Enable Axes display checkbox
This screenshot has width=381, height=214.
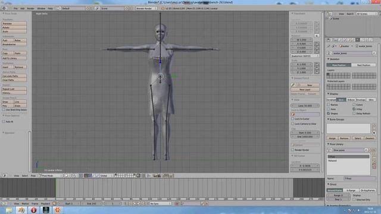329,109
